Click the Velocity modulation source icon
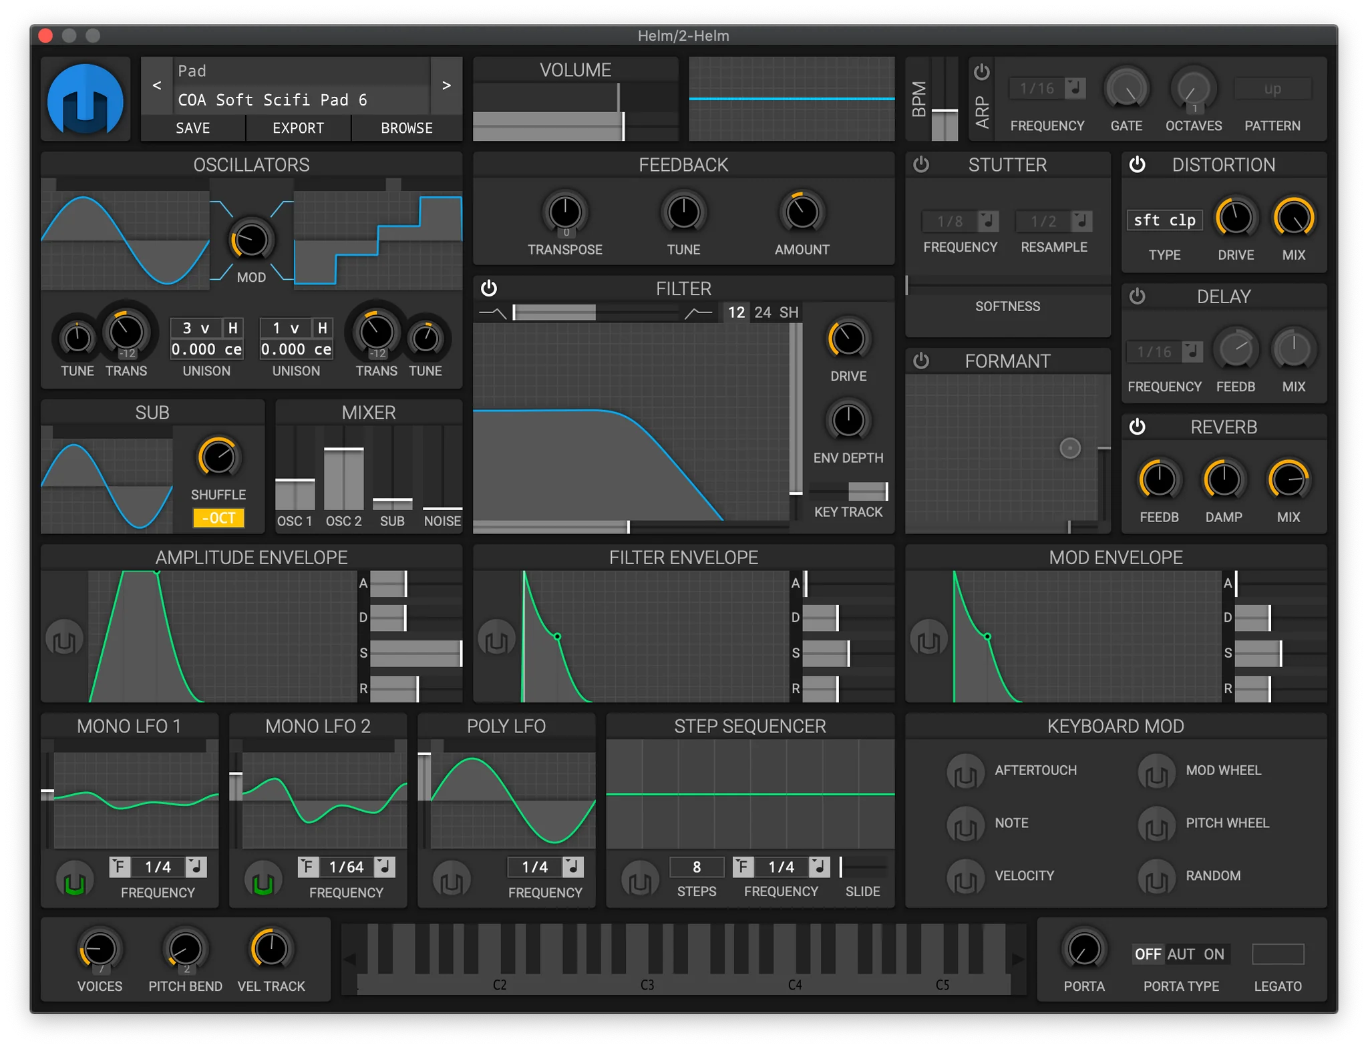Image resolution: width=1368 pixels, height=1049 pixels. coord(965,876)
